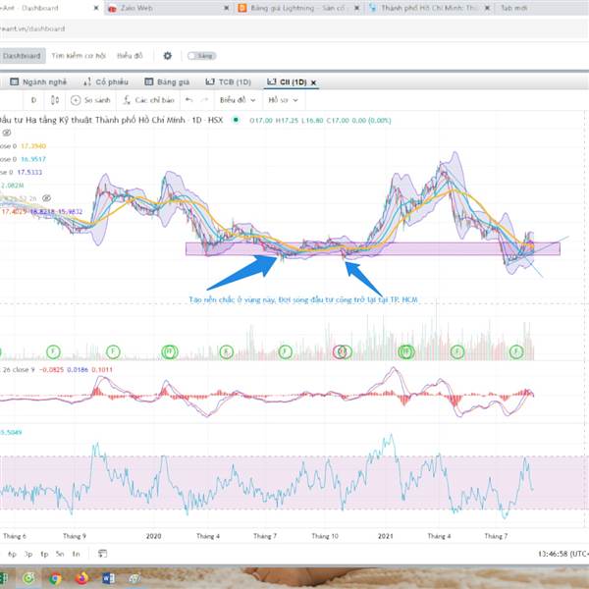Open the settings gear in dashboard bar

coord(168,56)
